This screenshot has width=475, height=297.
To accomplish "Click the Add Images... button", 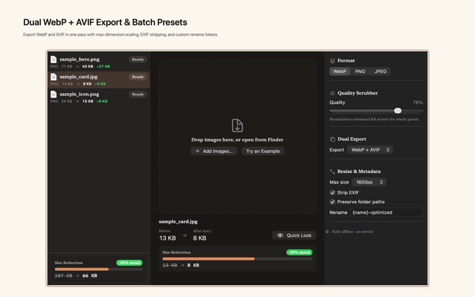I will click(214, 151).
